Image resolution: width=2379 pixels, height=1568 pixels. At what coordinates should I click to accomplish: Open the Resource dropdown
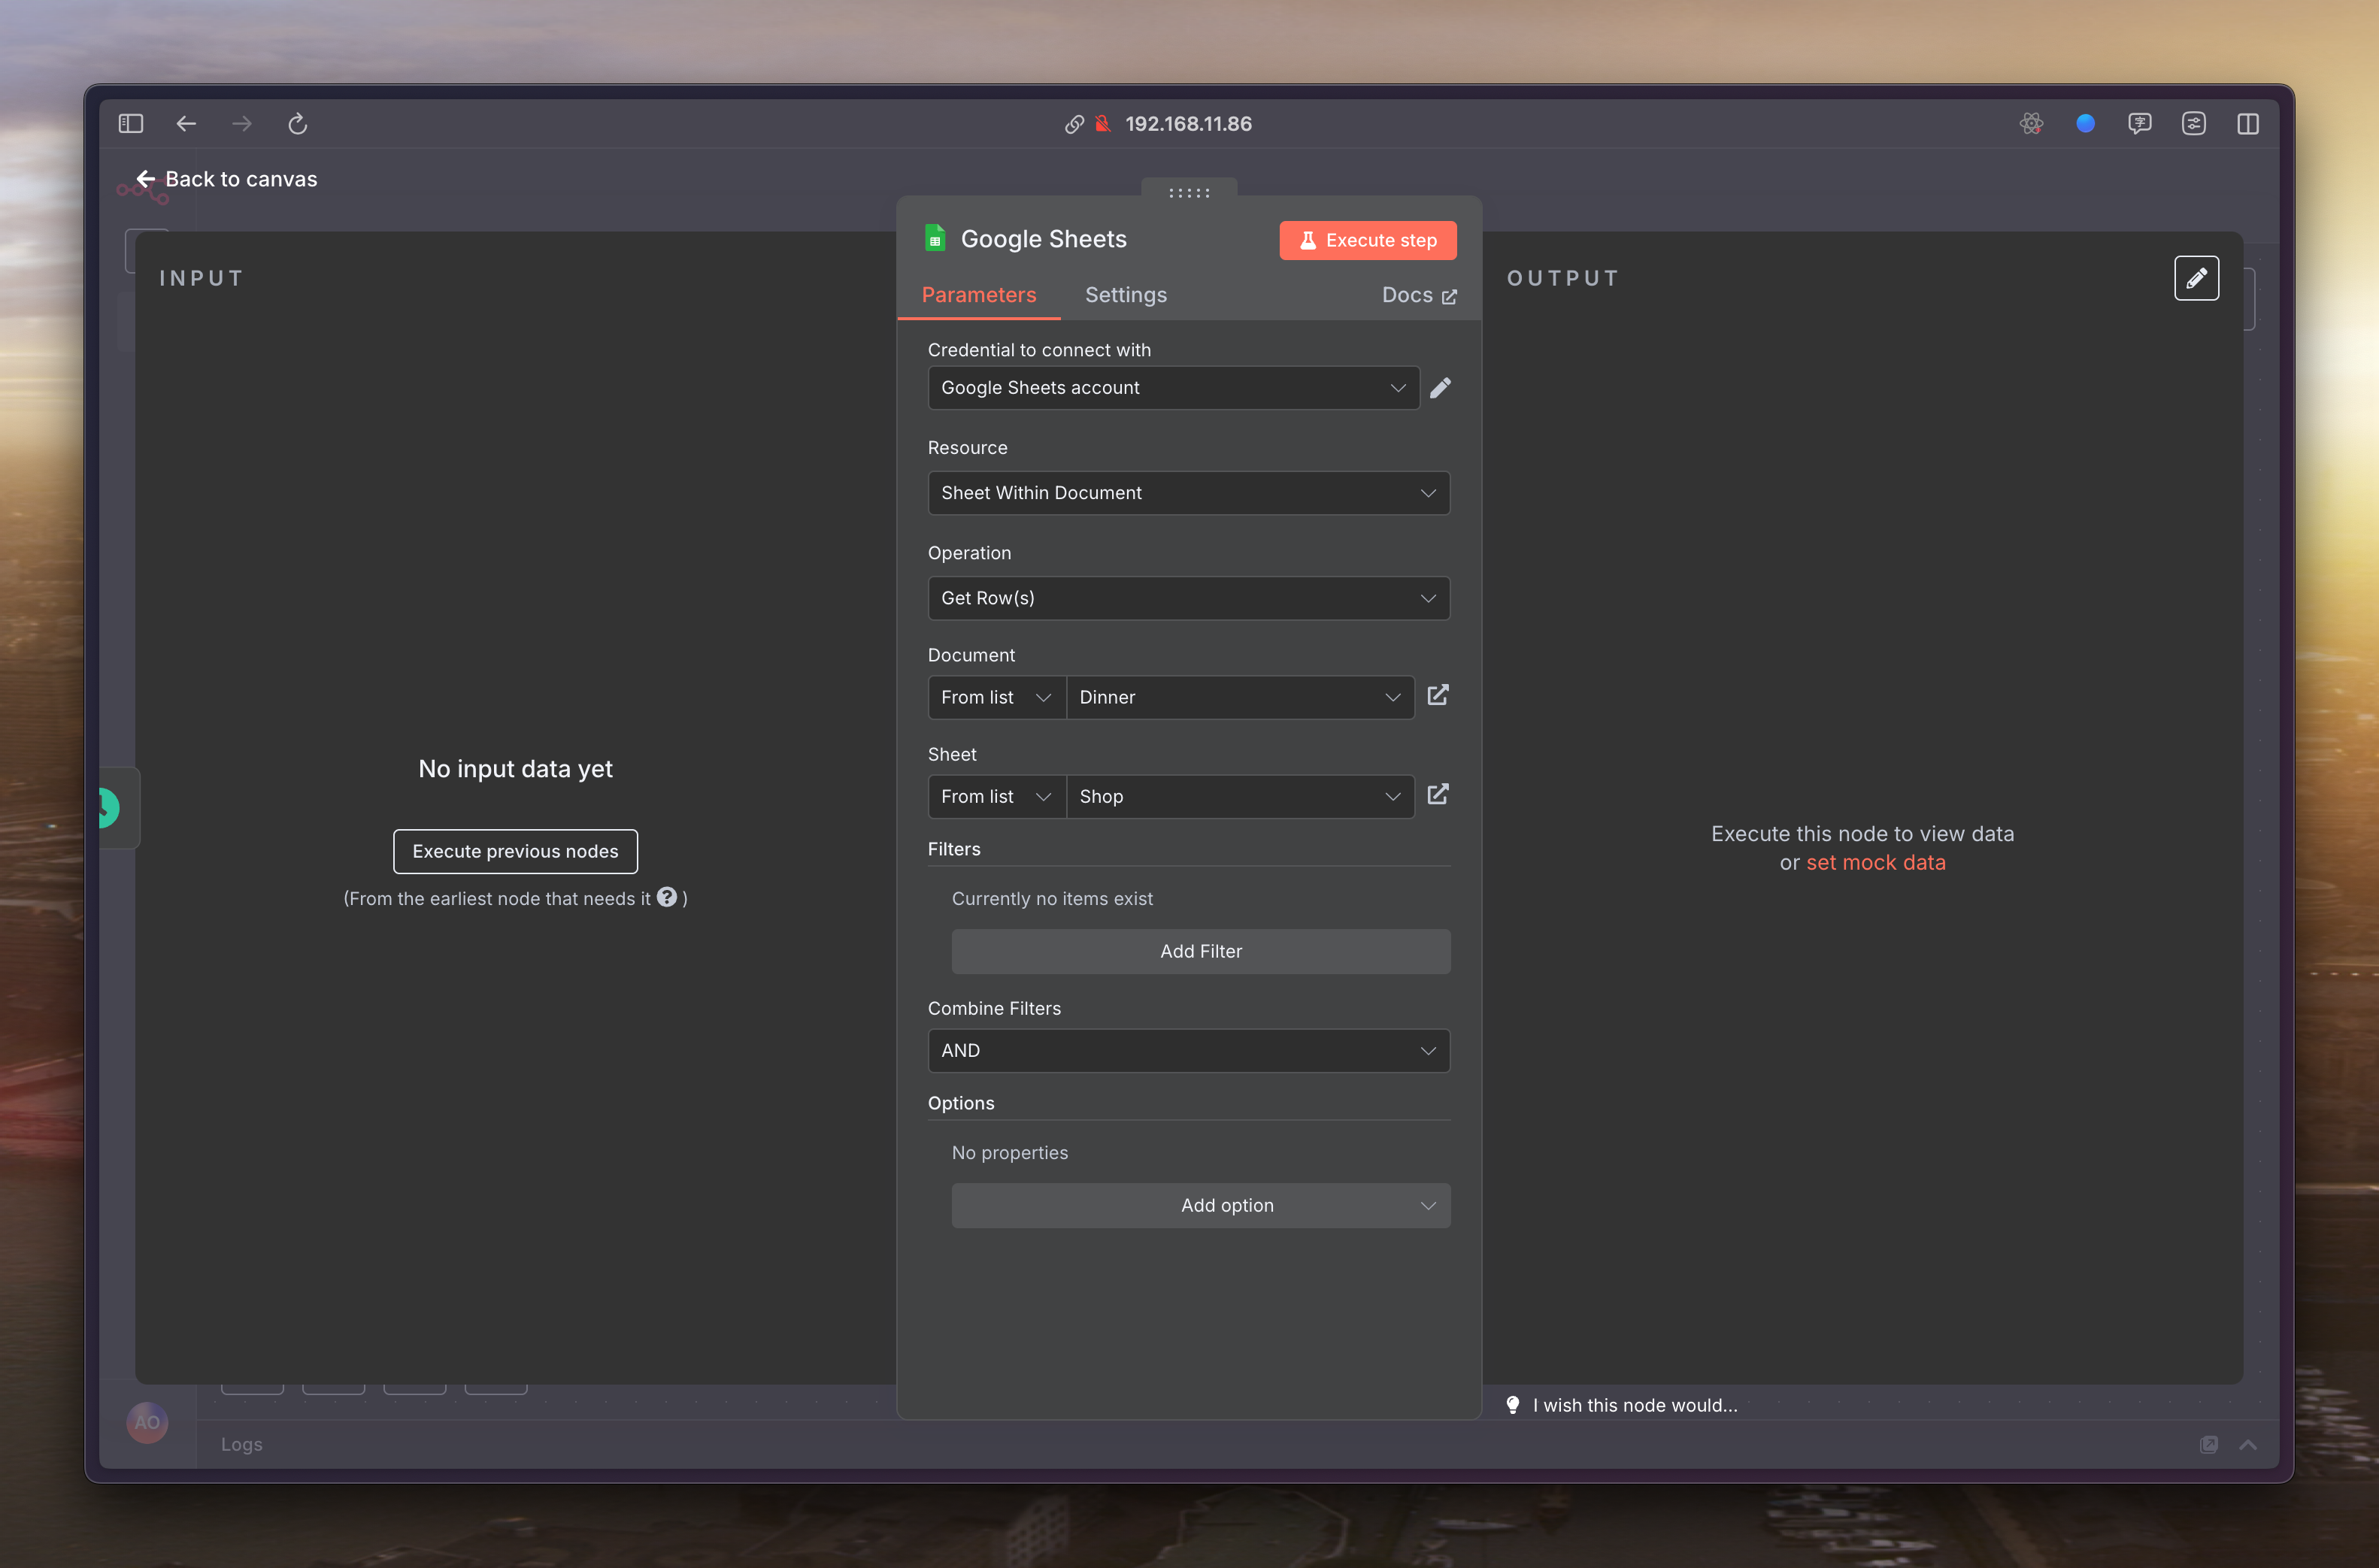(1188, 493)
